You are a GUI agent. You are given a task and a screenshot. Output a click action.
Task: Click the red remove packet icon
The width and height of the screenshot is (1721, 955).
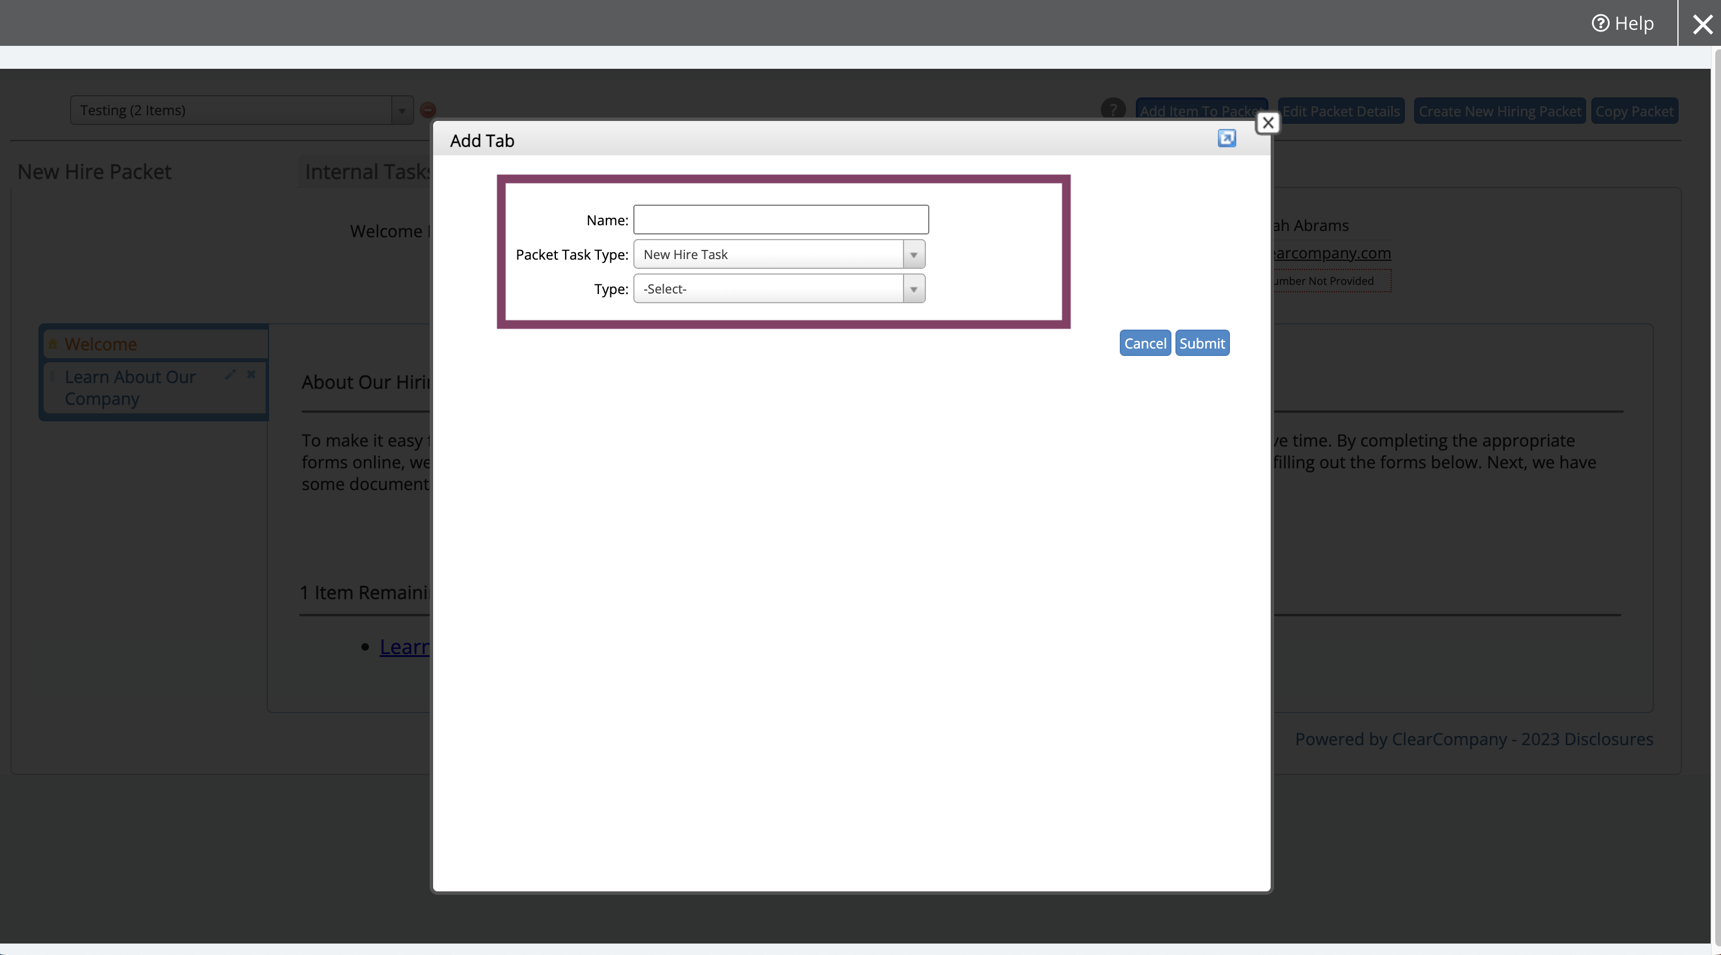pyautogui.click(x=429, y=110)
